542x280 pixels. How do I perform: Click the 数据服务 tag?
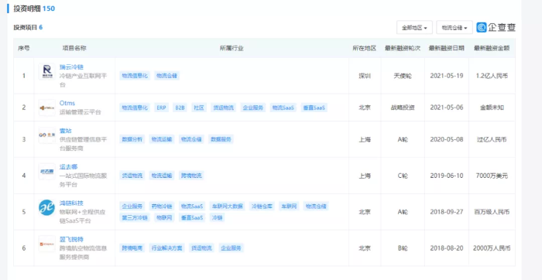(221, 139)
